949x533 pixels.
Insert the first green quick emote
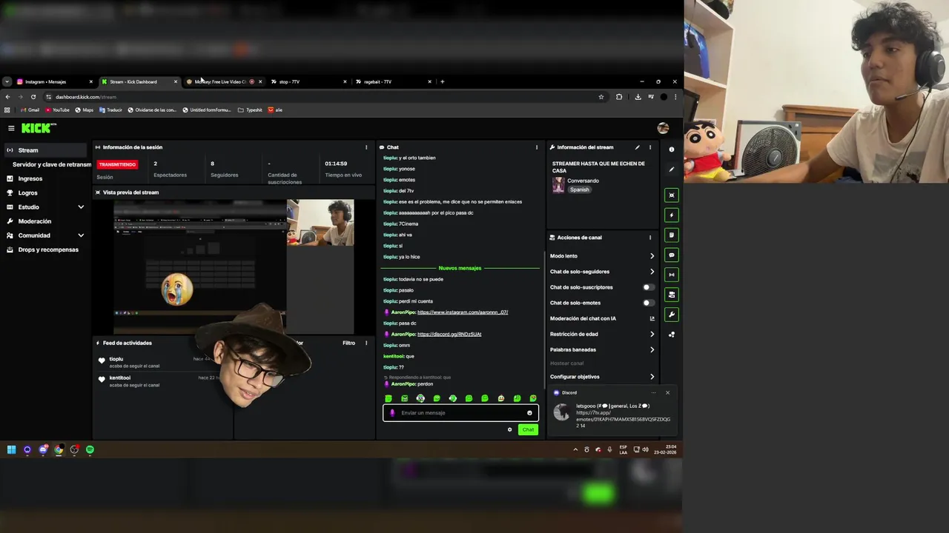point(388,398)
